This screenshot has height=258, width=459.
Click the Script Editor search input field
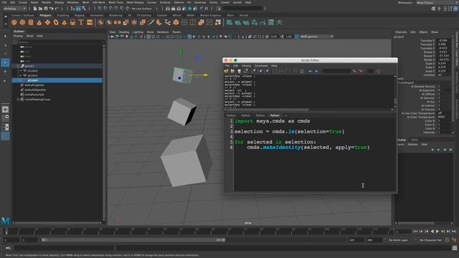tap(336, 71)
